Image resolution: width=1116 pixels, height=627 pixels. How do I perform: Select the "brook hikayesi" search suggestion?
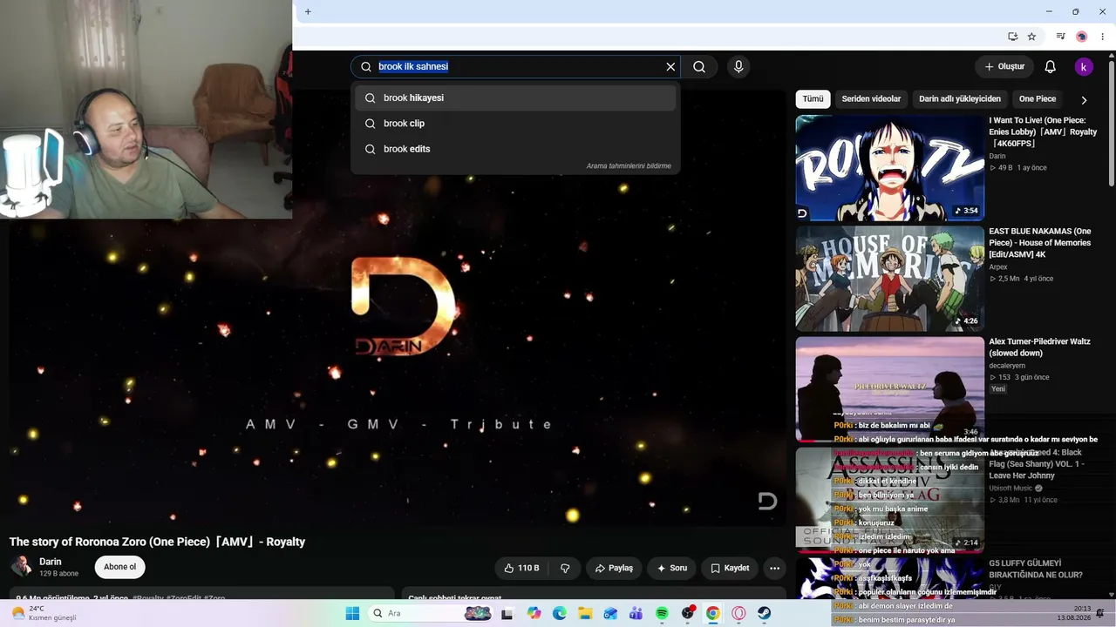(515, 98)
